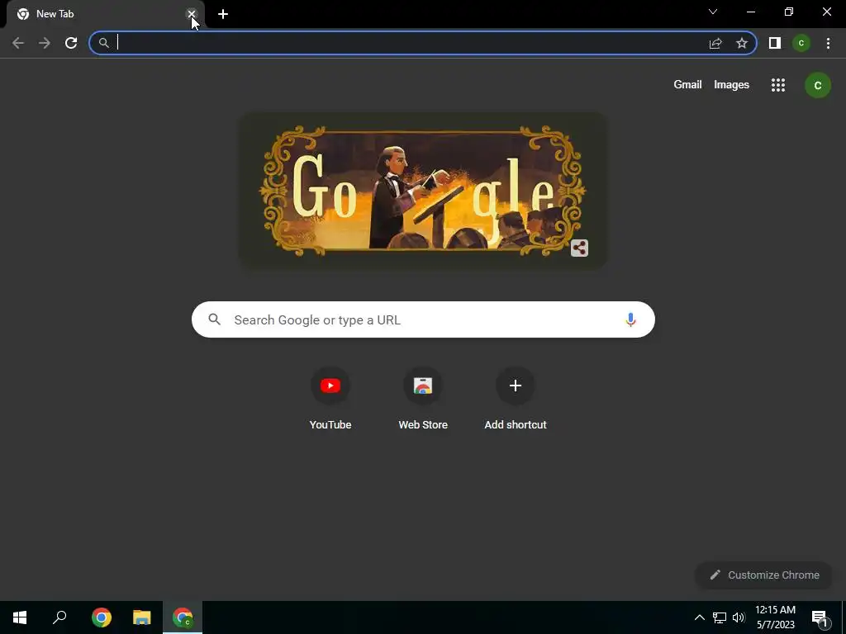Open Windows taskbar search
The image size is (846, 634).
(x=59, y=617)
